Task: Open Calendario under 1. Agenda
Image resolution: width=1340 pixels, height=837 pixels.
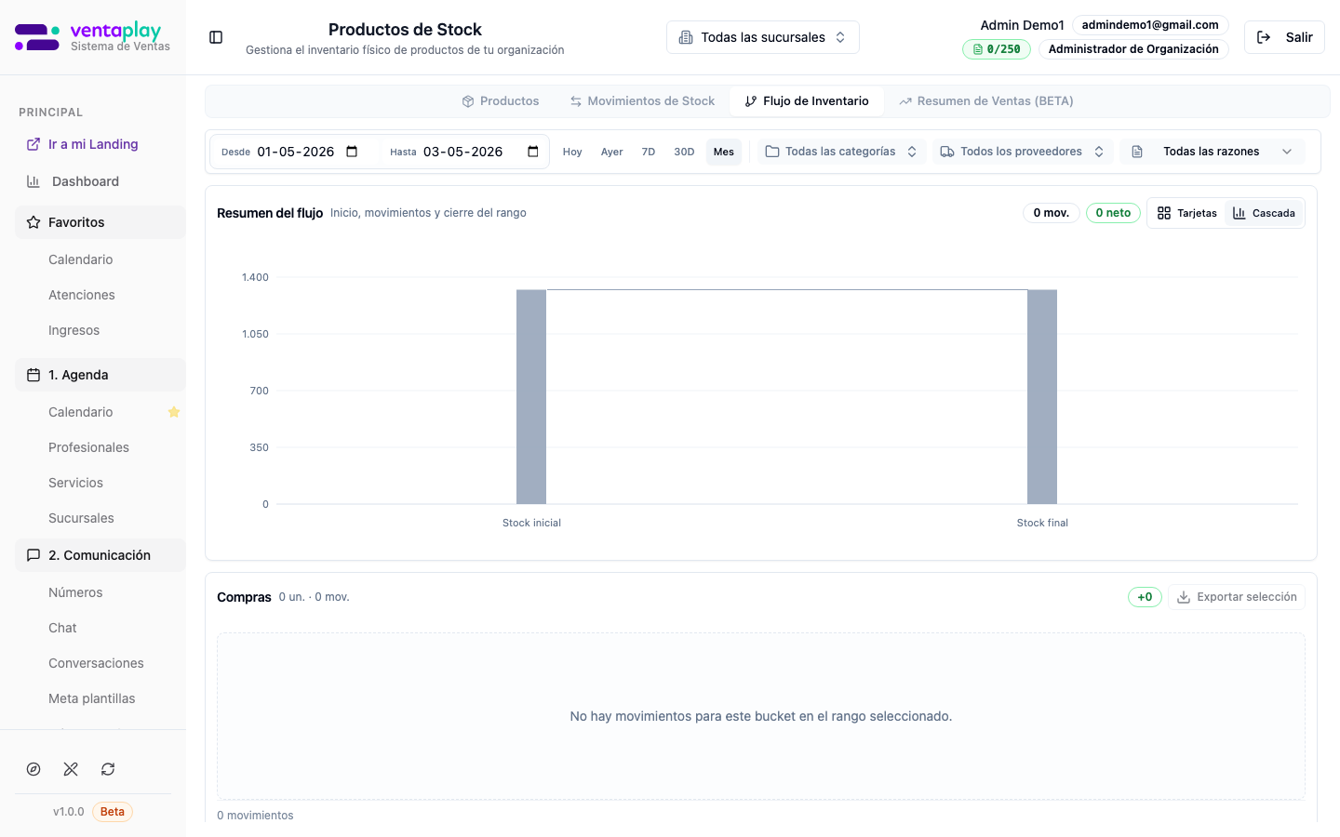Action: pos(81,412)
